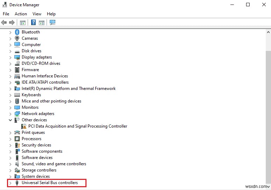Select Intel(R) Dynamic Platform and Thermal Framework label
The image size is (271, 190).
(69, 89)
